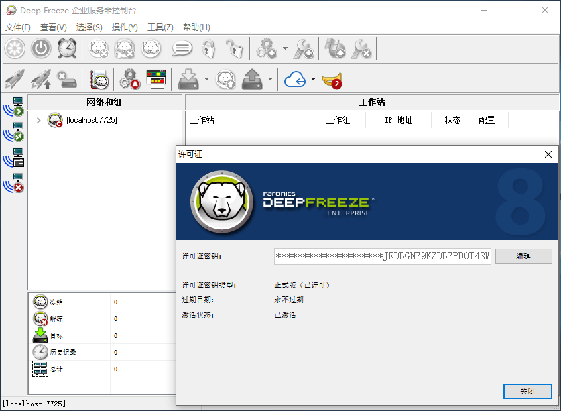
Task: Click the 永不过期 expiry value text
Action: 289,300
